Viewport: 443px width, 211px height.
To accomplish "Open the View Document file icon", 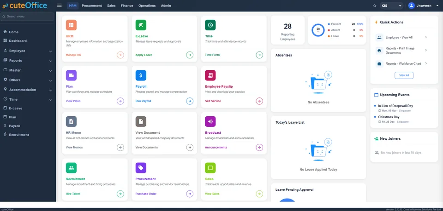I will click(141, 121).
